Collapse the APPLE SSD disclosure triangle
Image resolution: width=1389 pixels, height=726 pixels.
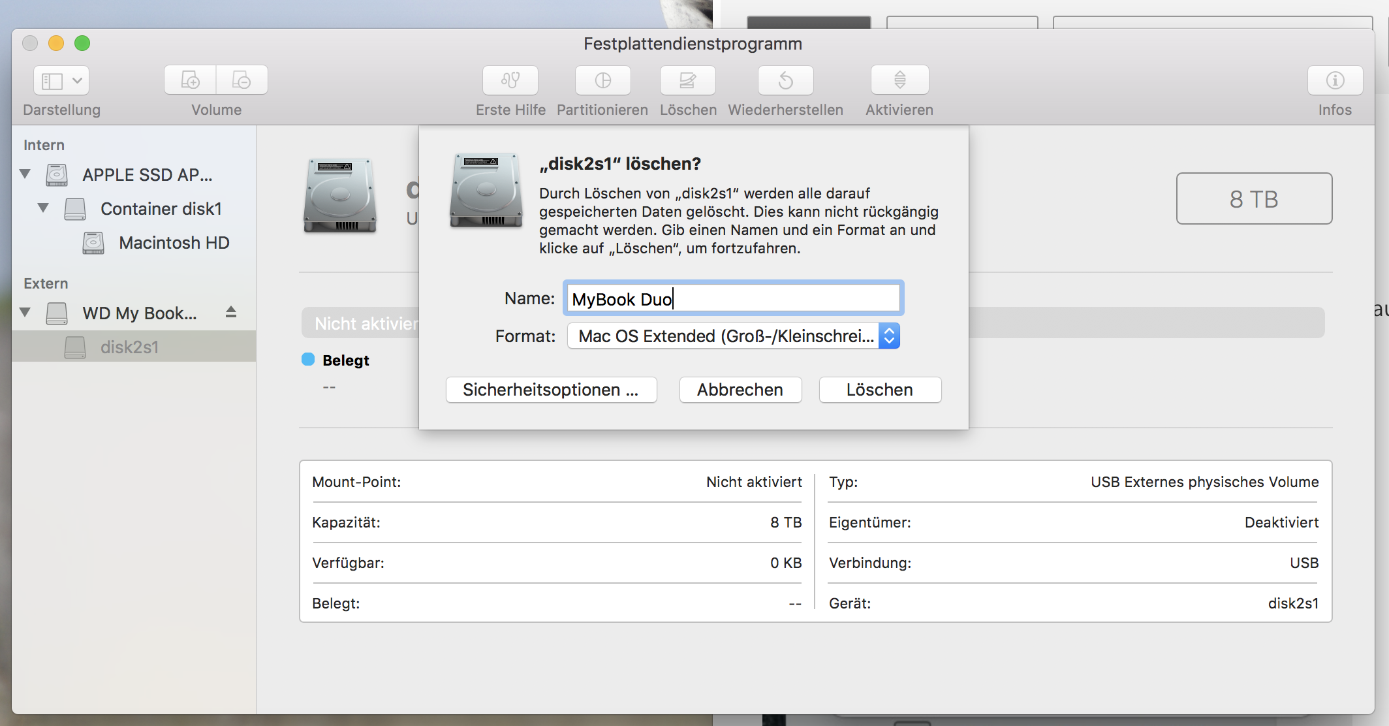pyautogui.click(x=25, y=174)
